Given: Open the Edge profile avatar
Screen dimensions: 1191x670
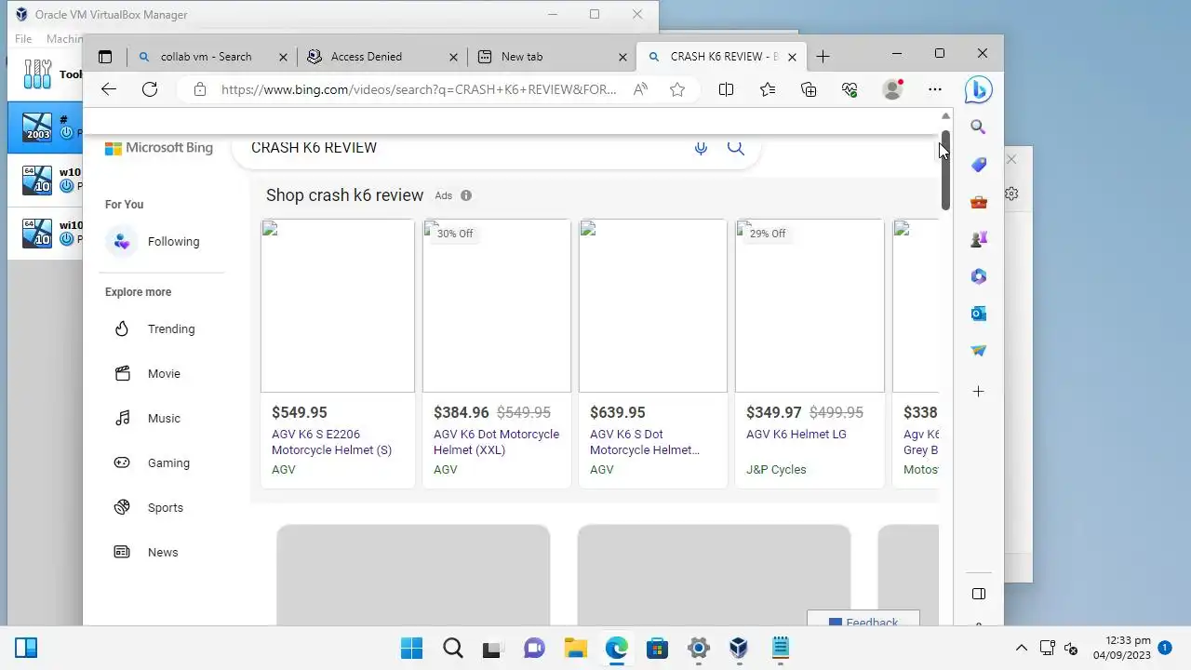Looking at the screenshot, I should [x=892, y=89].
